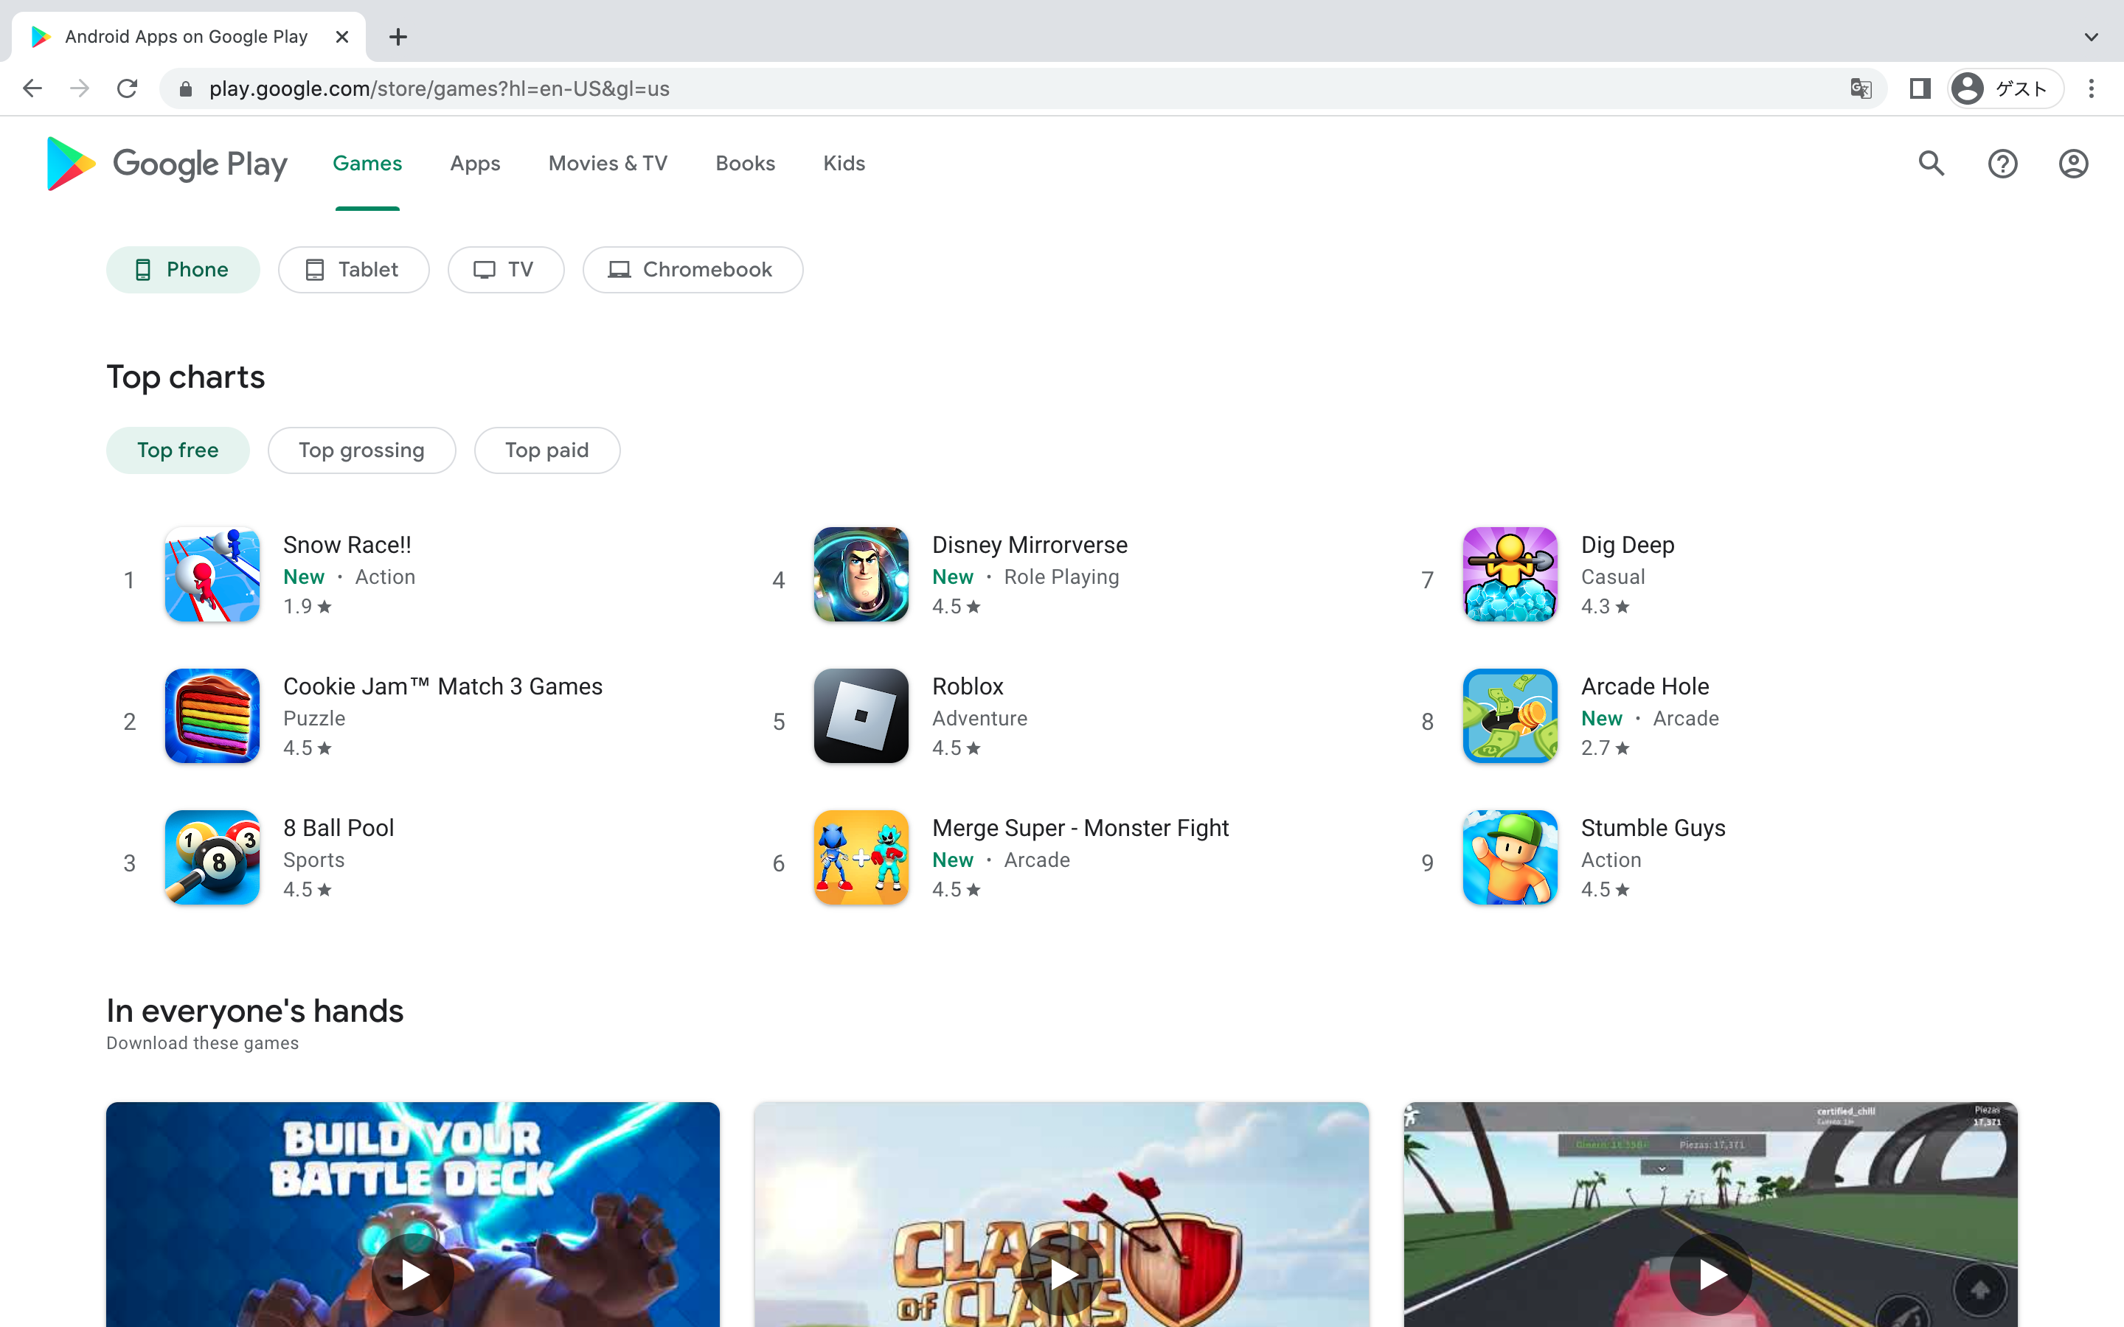Reload the page with refresh icon
Screen dimensions: 2124x1327
point(128,88)
